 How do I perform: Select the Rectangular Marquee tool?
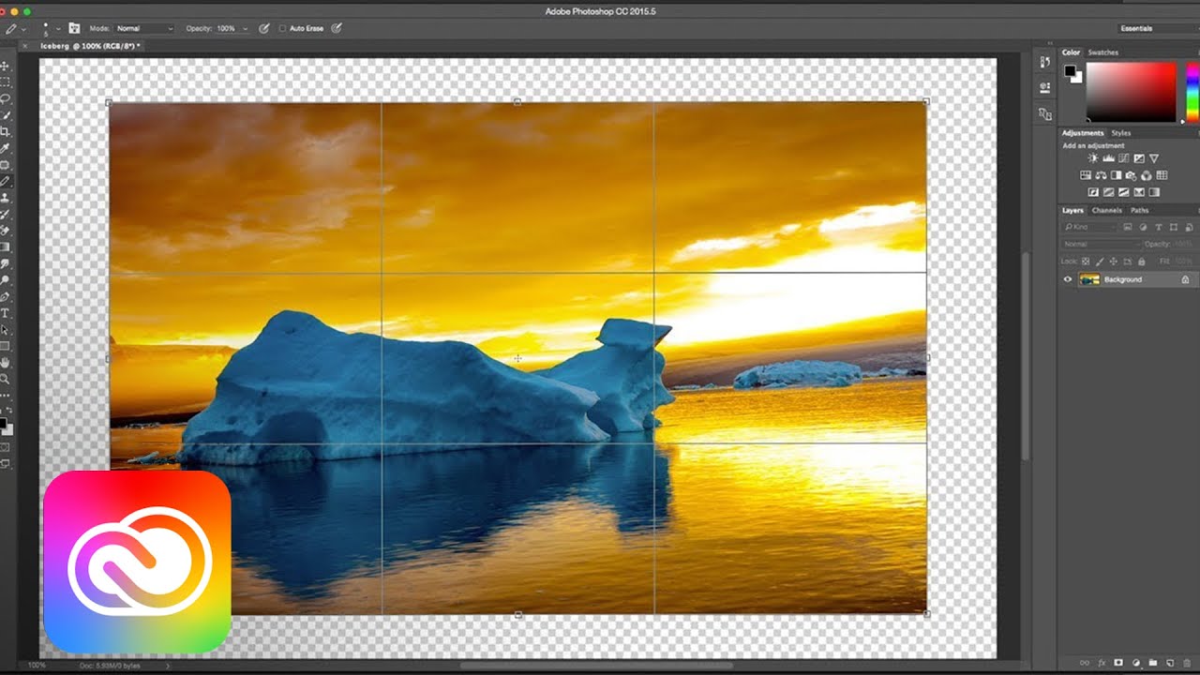coord(5,82)
